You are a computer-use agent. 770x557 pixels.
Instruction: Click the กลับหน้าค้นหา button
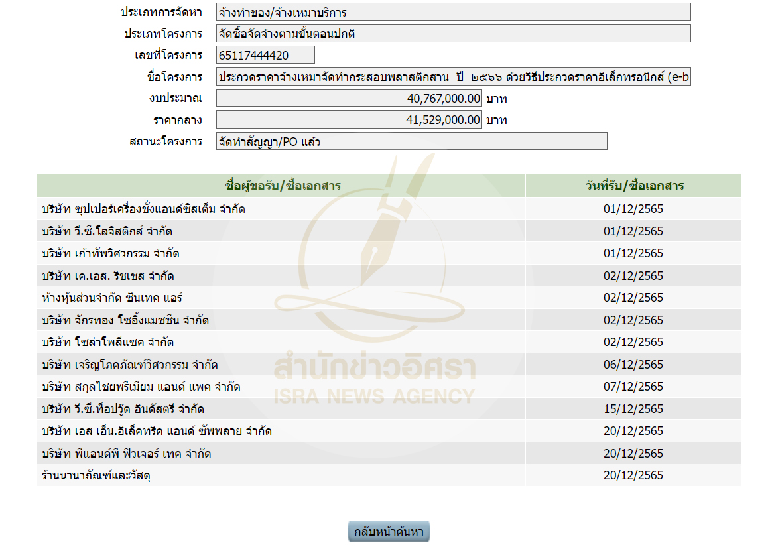pos(389,532)
